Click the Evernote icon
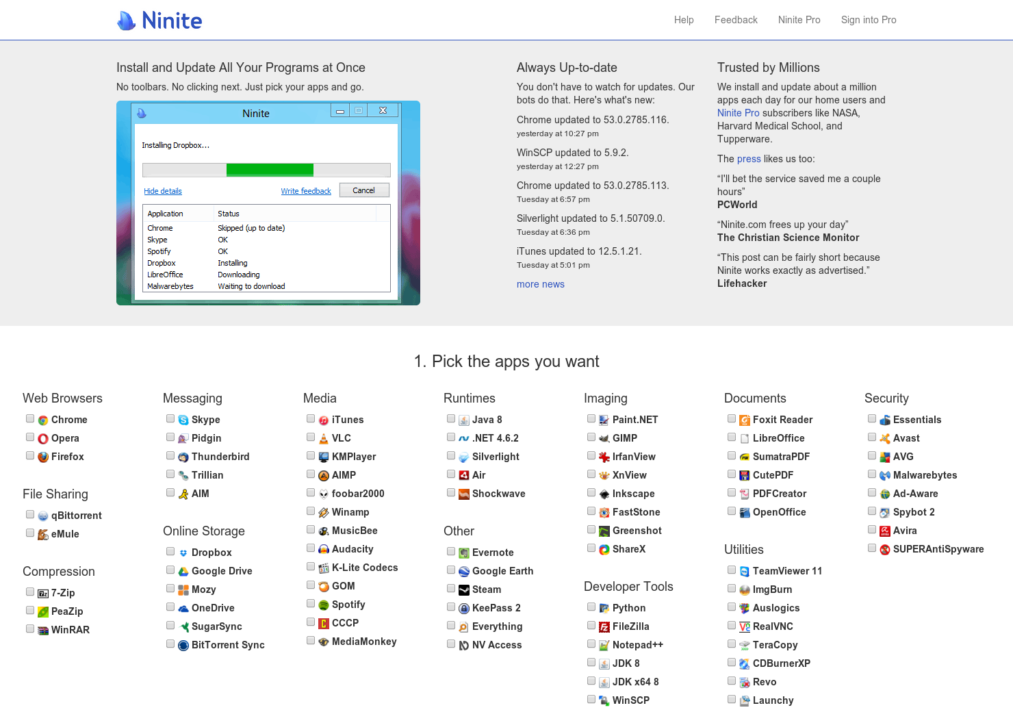Image resolution: width=1013 pixels, height=710 pixels. (464, 553)
